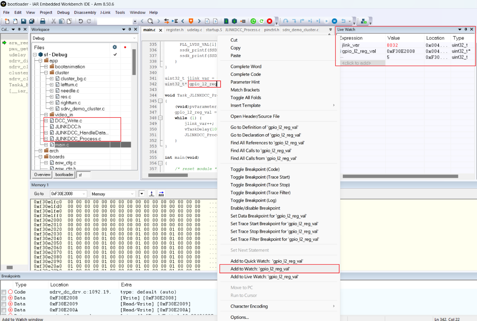Click the Save All toolbar icon
The width and height of the screenshot is (477, 321).
(x=31, y=21)
